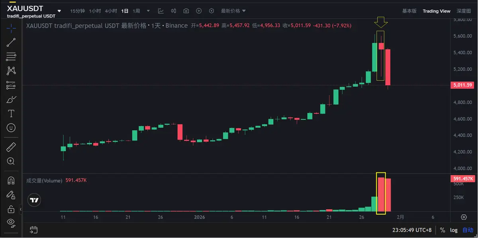Click the 2月 label on time axis

click(401, 217)
